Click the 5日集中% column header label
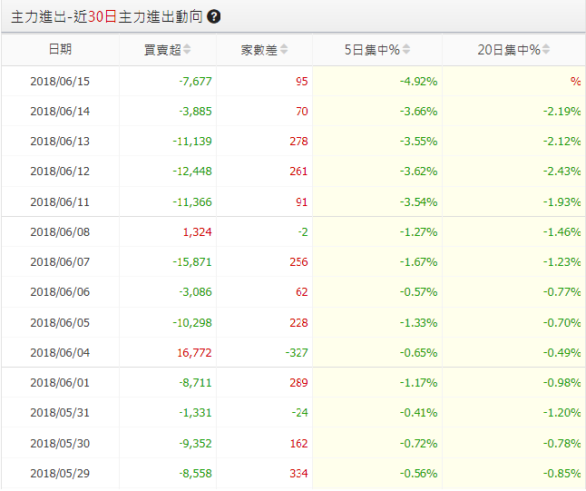The image size is (586, 491). pos(372,50)
